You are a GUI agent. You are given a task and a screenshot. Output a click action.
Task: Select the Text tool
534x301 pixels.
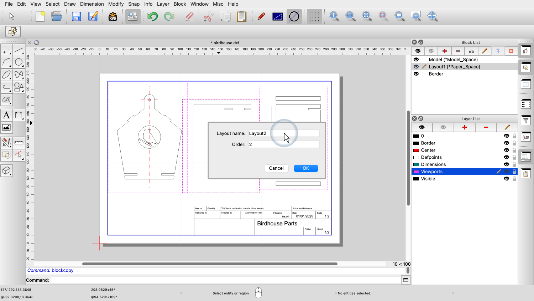click(x=6, y=115)
